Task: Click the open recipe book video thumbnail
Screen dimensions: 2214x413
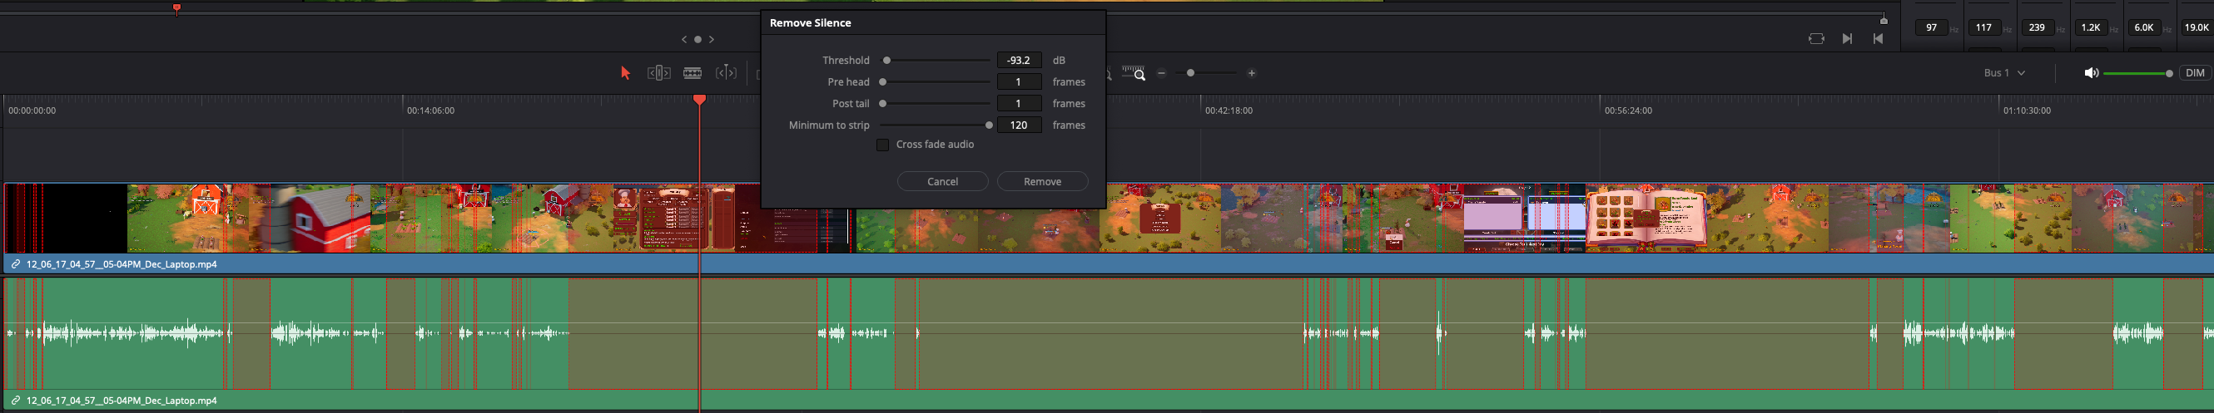Action: coord(1646,219)
